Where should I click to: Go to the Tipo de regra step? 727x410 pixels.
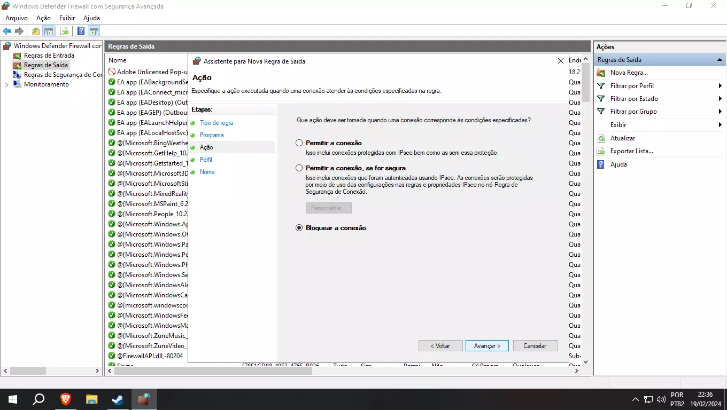point(216,123)
